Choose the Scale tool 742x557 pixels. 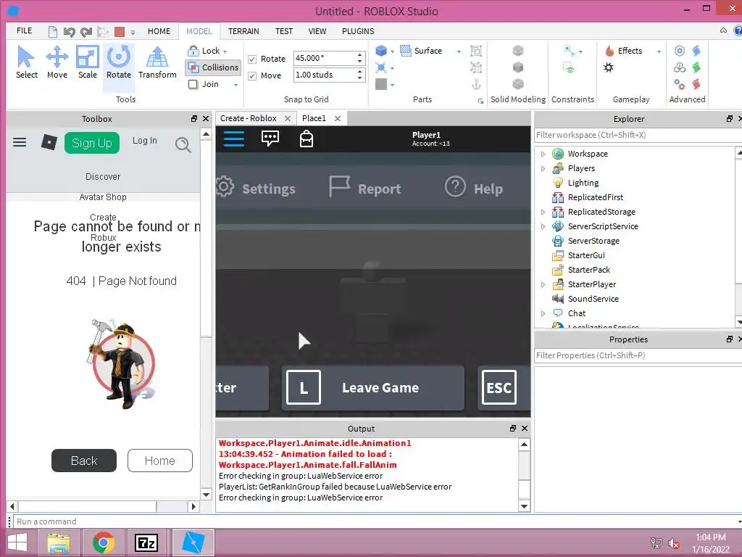pyautogui.click(x=88, y=62)
